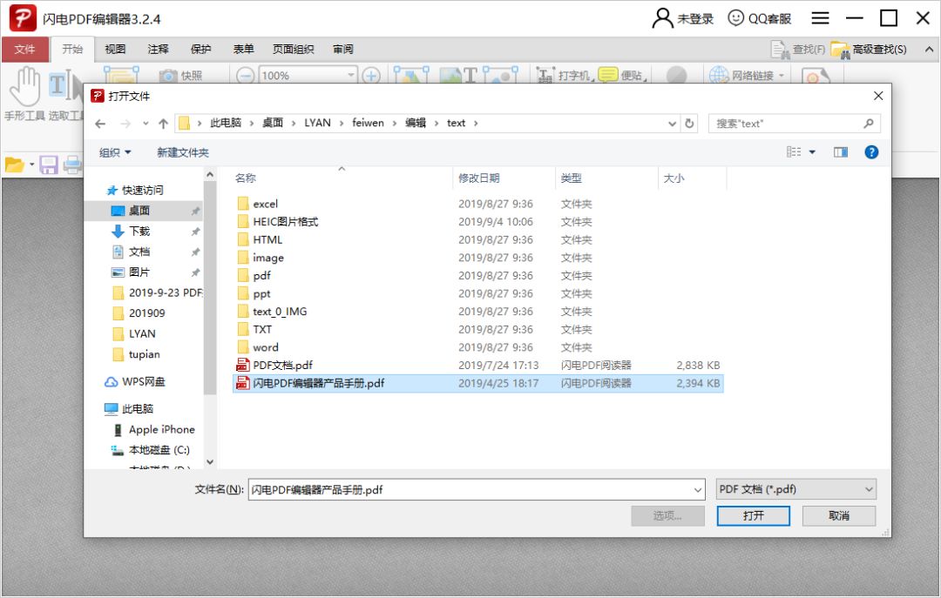This screenshot has width=941, height=598.
Task: Click the zoom in plus icon
Action: 371,76
